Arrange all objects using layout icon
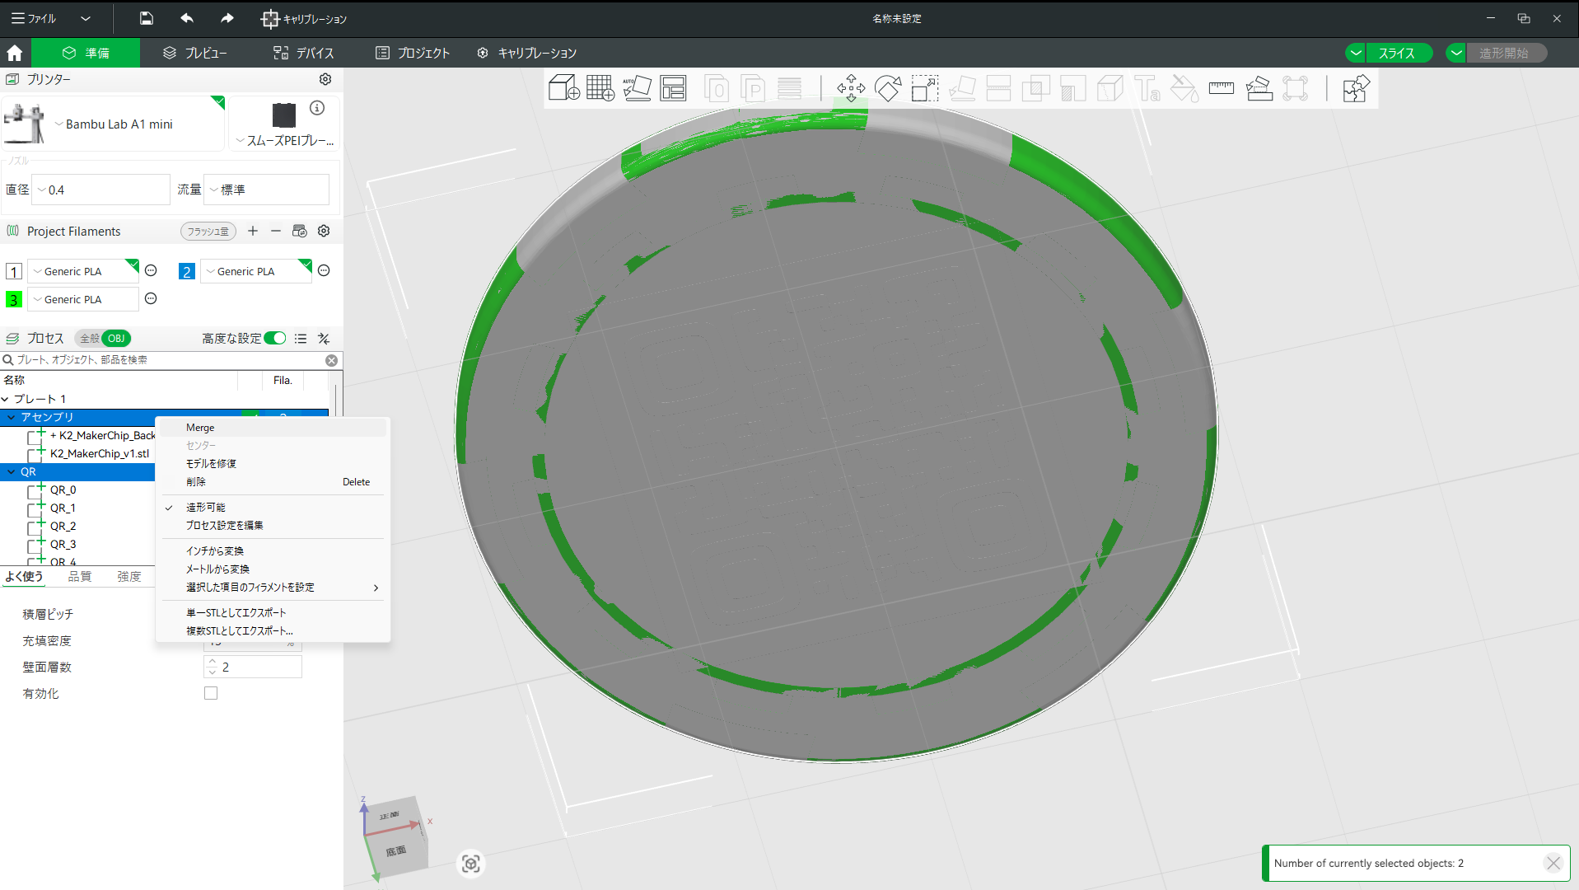The image size is (1579, 890). coord(673,87)
